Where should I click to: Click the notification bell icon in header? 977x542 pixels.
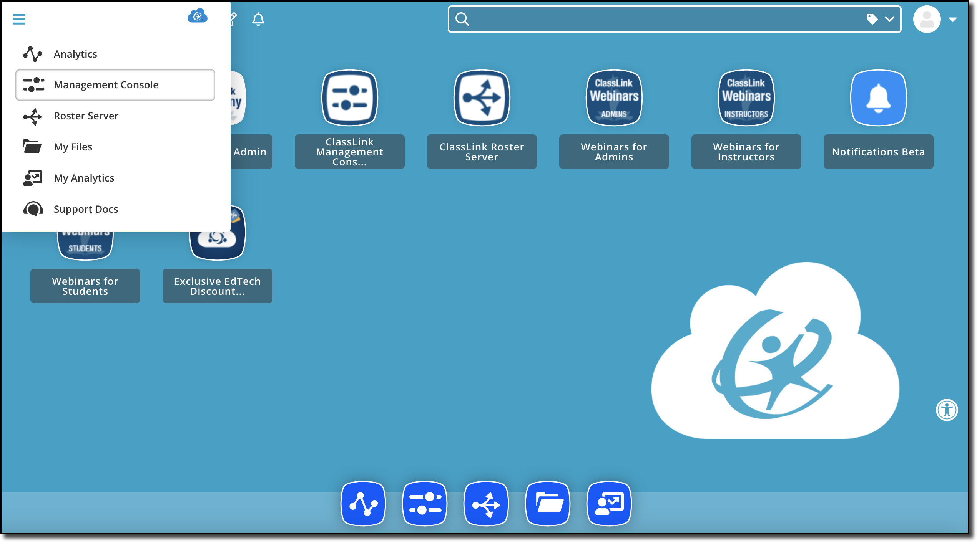click(x=258, y=19)
